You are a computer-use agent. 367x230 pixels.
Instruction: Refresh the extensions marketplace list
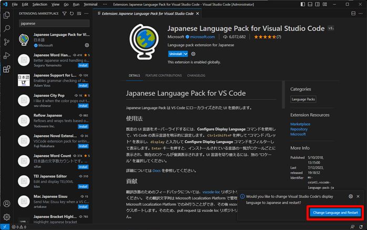[x=72, y=14]
